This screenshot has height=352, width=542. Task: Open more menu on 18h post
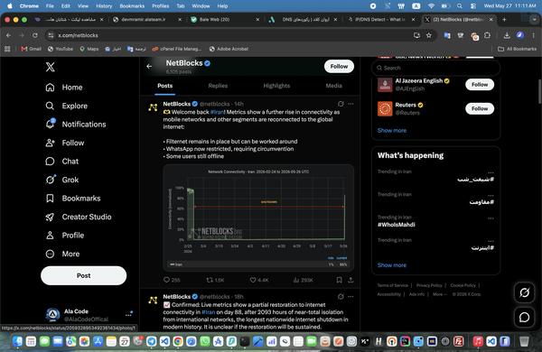[350, 296]
